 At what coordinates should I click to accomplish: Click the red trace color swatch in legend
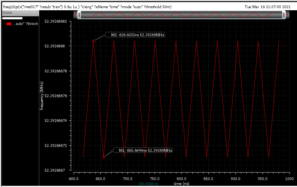[9, 24]
